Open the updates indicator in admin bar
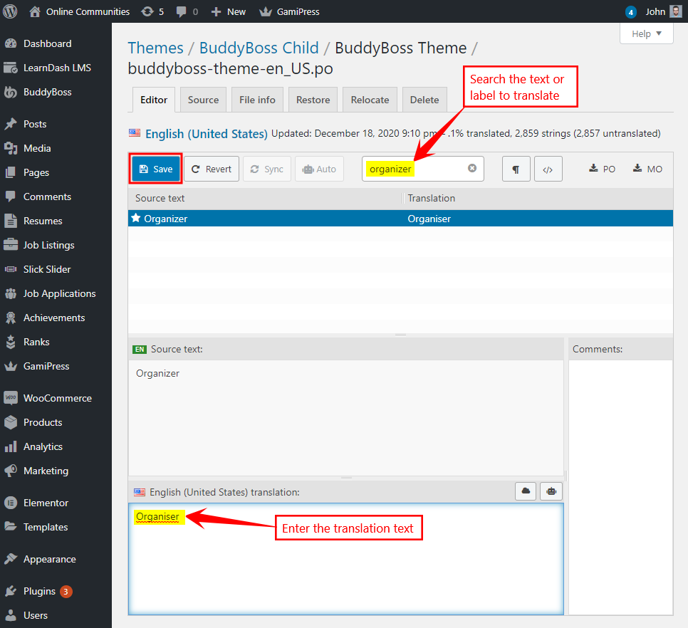 [x=152, y=11]
